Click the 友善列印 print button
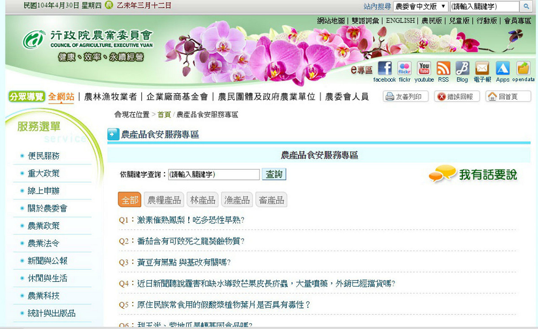This screenshot has width=538, height=329. click(x=406, y=97)
